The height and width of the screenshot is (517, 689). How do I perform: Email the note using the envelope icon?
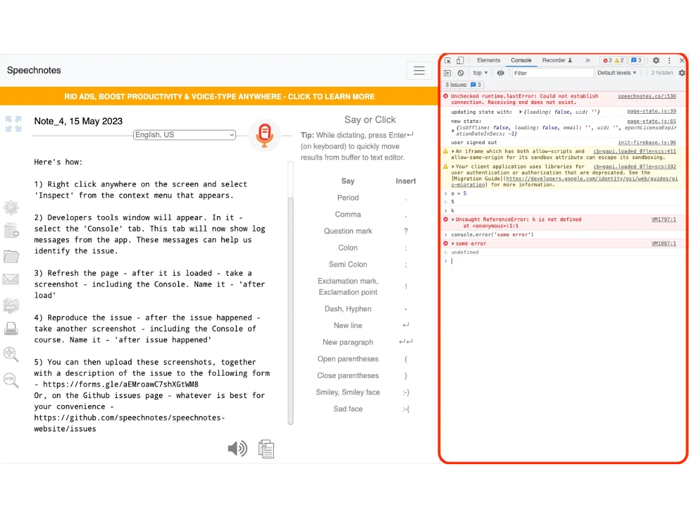pyautogui.click(x=11, y=280)
